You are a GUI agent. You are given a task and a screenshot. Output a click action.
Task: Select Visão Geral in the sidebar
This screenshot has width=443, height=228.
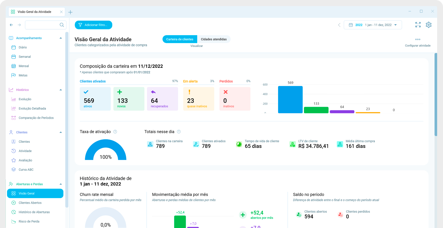[35, 193]
